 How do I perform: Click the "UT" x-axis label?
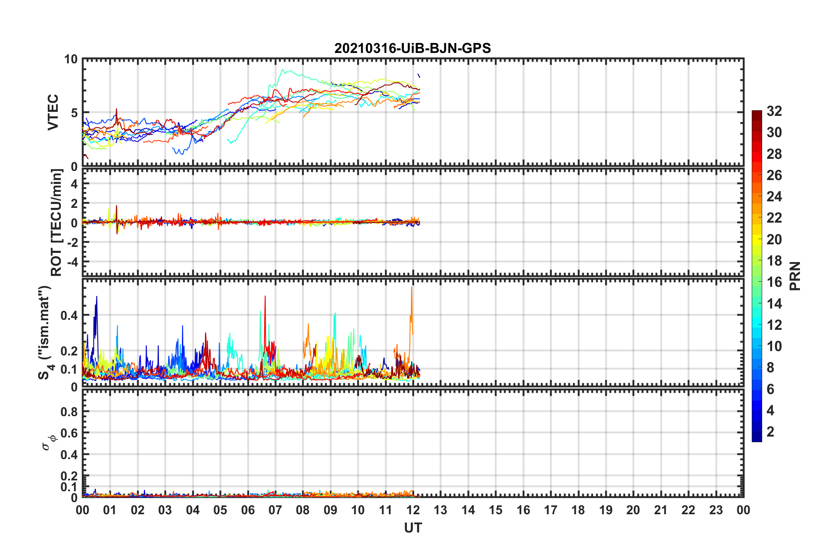413,528
